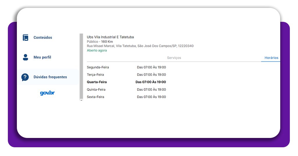Click the Aberto agora status text

pos(97,50)
